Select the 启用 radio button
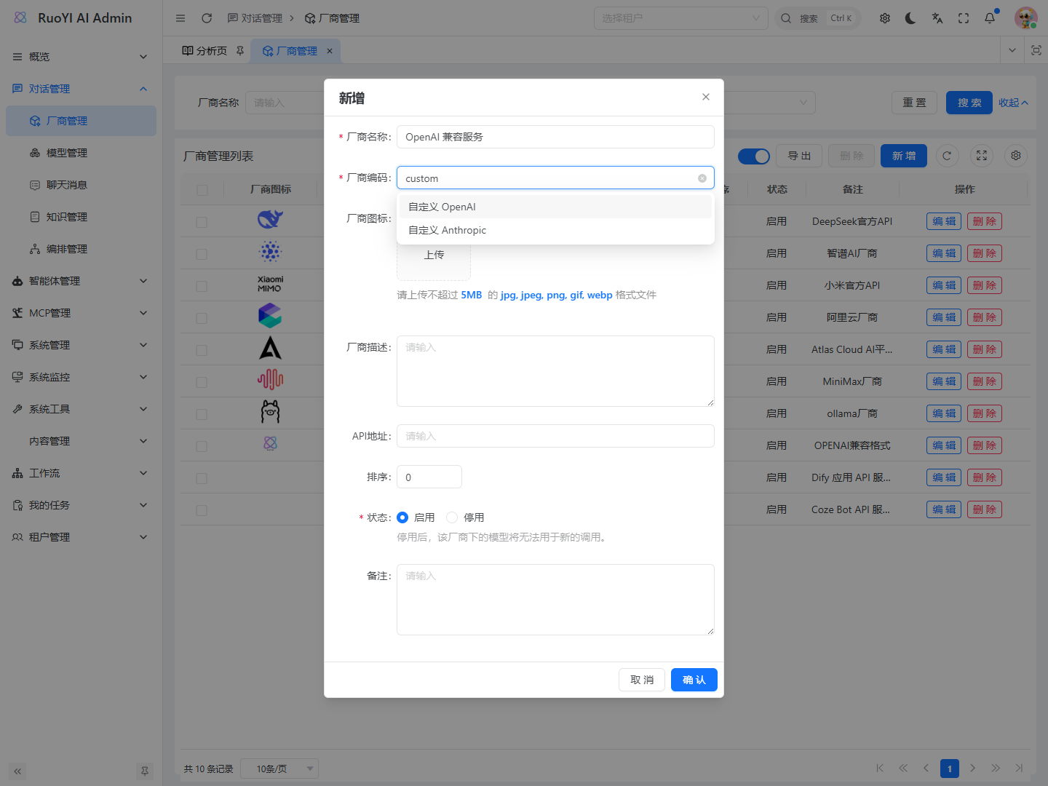 (402, 517)
